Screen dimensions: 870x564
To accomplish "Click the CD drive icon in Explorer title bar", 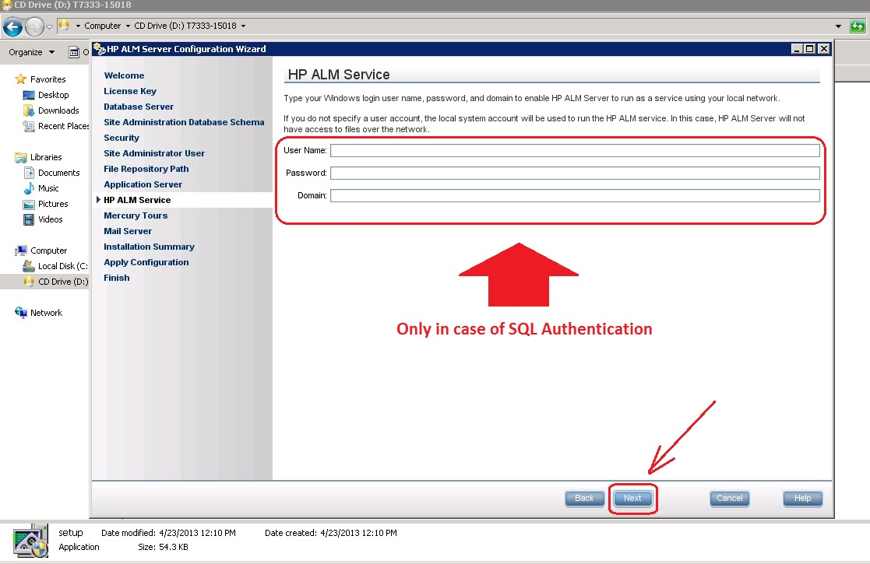I will click(7, 5).
